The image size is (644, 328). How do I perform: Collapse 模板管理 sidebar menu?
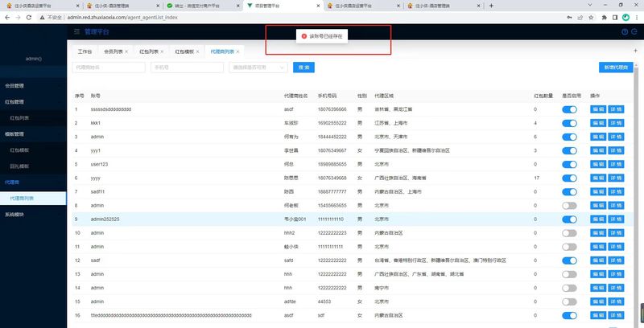[33, 134]
